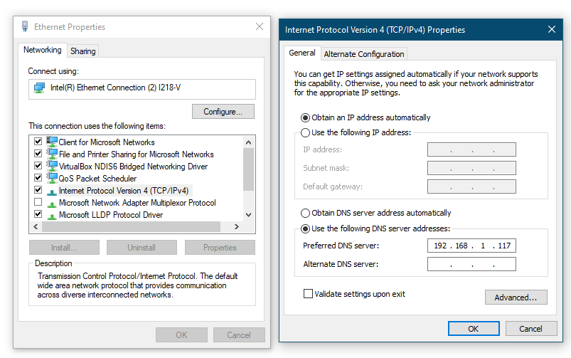571x358 pixels.
Task: Open Advanced... settings in IPv4 Properties
Action: [516, 298]
